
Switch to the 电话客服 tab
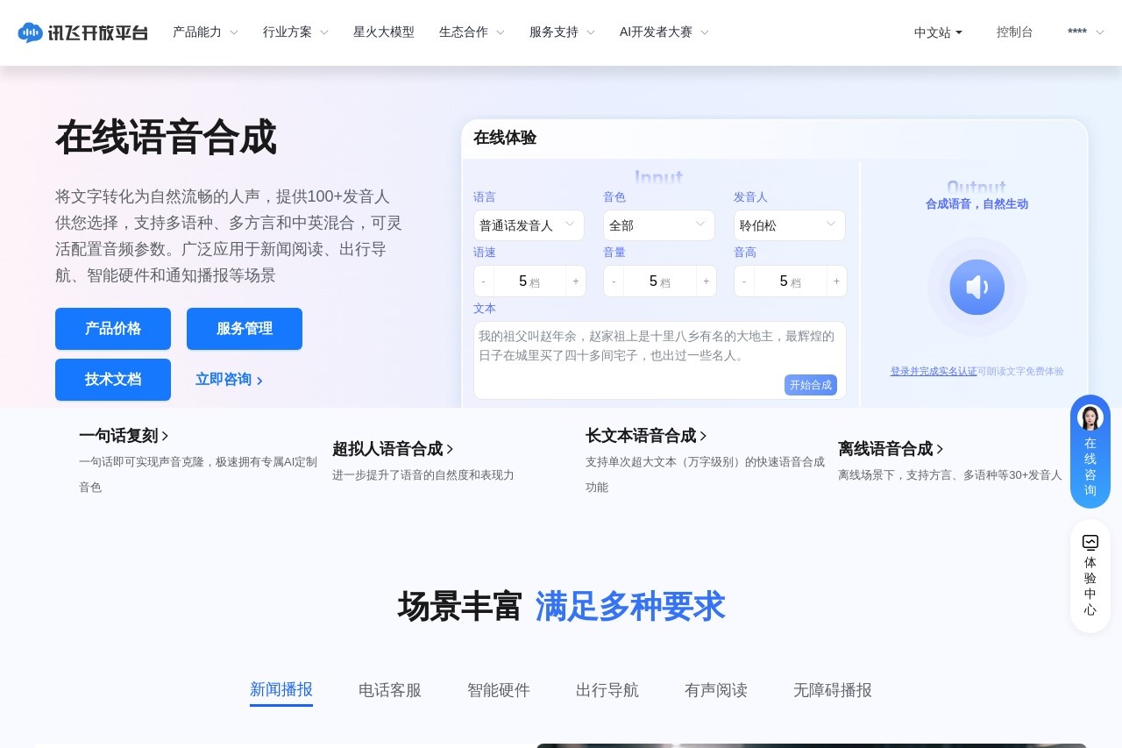(390, 690)
